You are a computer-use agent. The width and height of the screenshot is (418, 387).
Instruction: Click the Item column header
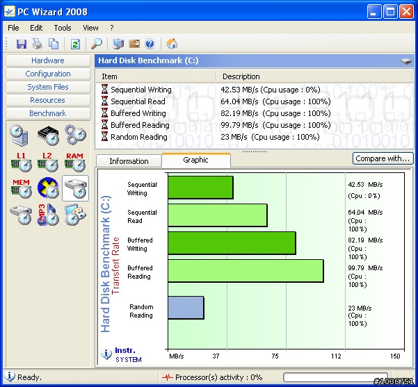coord(156,76)
